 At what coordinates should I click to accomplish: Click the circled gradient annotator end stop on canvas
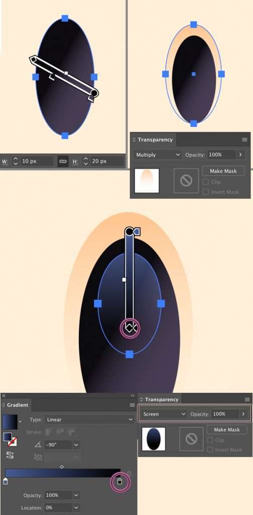click(130, 328)
